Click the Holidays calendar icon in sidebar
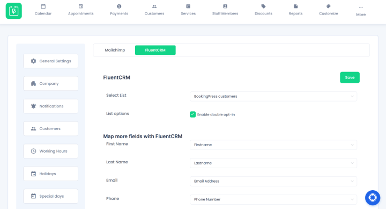Viewport: 386px width, 209px height. point(33,174)
